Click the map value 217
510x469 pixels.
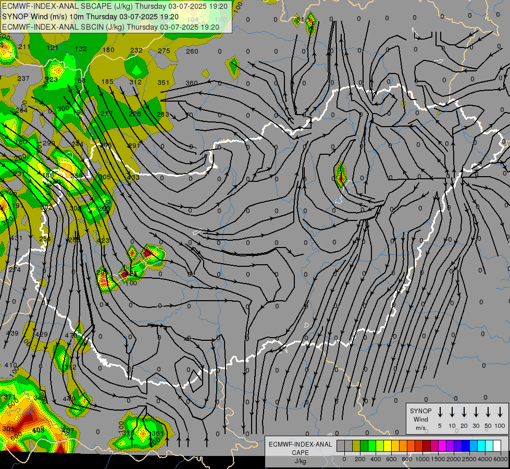click(x=107, y=113)
